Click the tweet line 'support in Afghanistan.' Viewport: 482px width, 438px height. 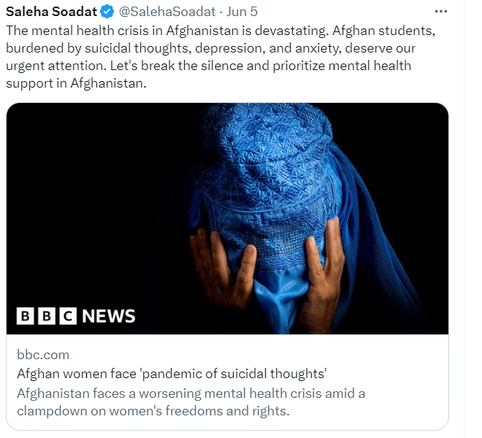click(76, 83)
